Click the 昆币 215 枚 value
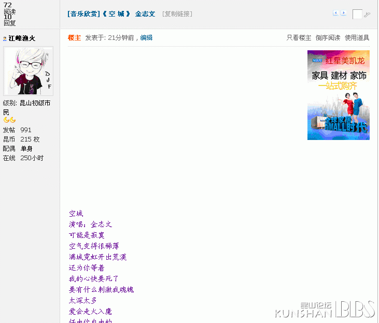 click(21, 139)
